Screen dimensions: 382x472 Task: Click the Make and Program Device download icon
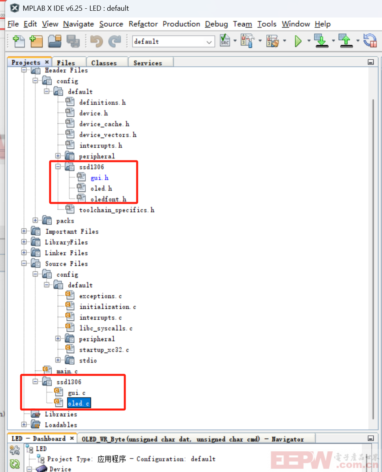[321, 41]
